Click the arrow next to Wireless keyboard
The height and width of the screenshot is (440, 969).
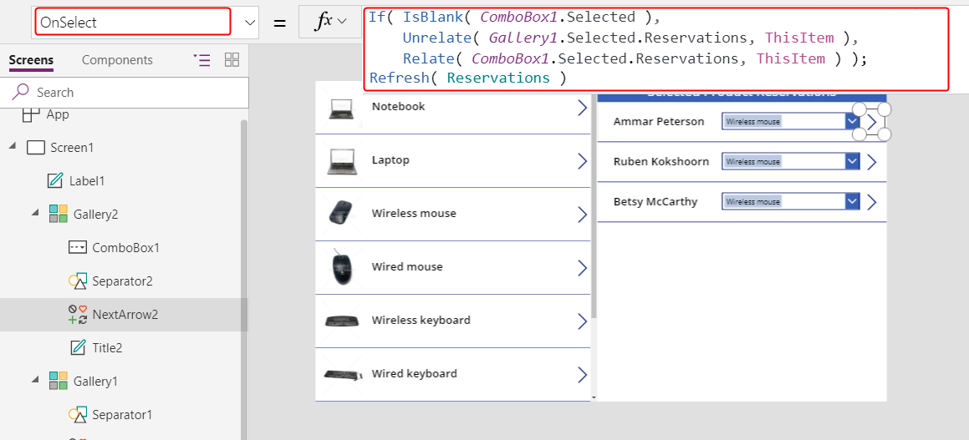[x=582, y=321]
